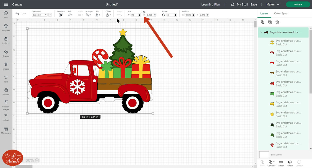
Task: Toggle the size proportions lock
Action: (x=144, y=12)
